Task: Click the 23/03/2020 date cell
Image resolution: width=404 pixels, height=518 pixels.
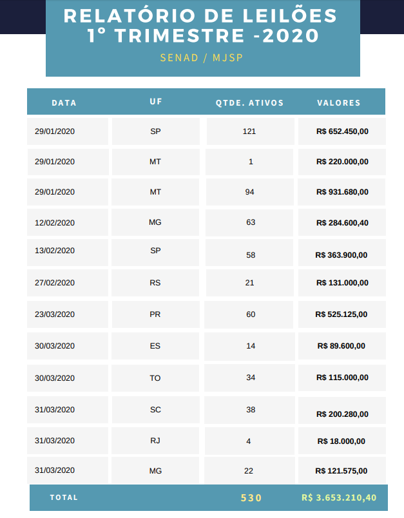Action: click(55, 314)
